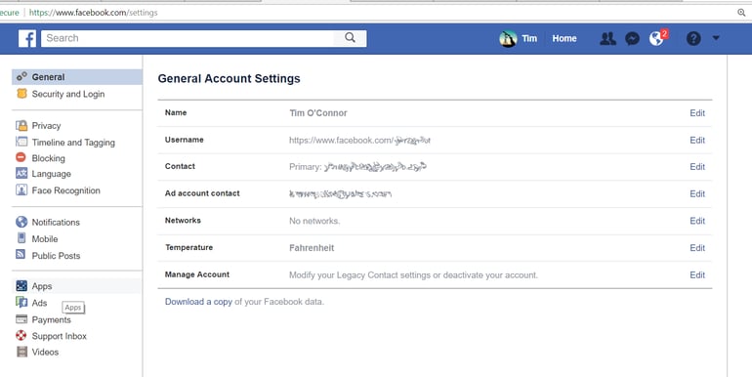The height and width of the screenshot is (377, 752).
Task: Click the Notifications sidebar globe icon
Action: point(21,222)
